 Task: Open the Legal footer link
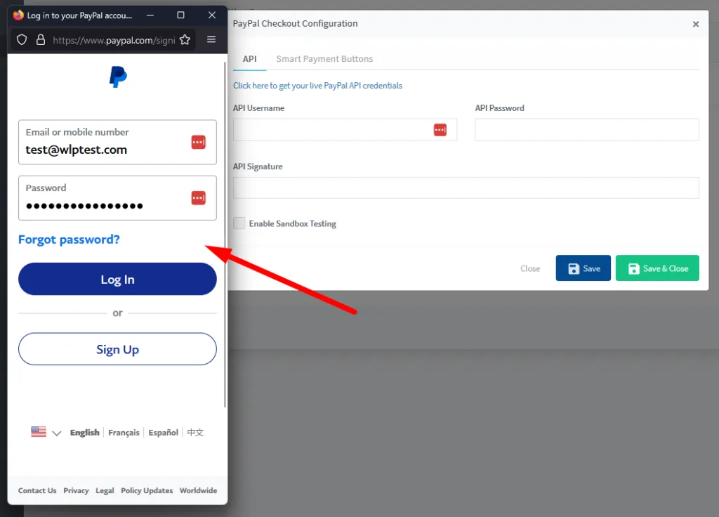[x=105, y=490]
